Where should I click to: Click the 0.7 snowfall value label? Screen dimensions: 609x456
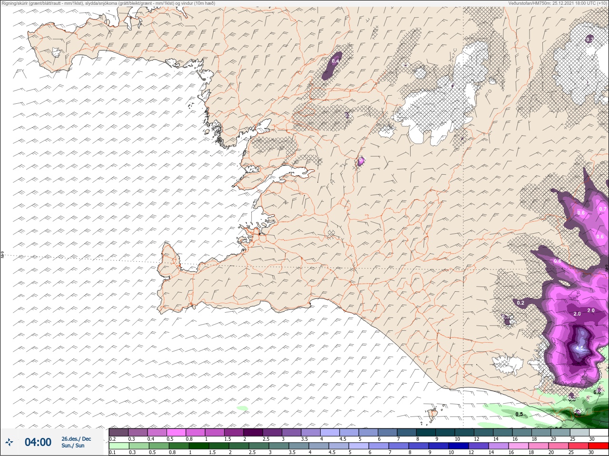(x=603, y=209)
